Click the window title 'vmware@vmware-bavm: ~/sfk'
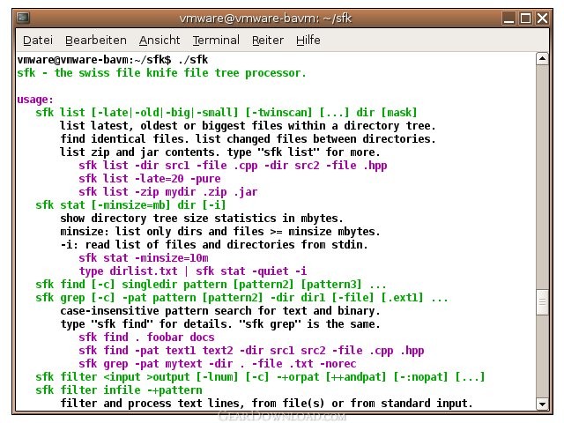Image resolution: width=564 pixels, height=423 pixels. click(265, 18)
